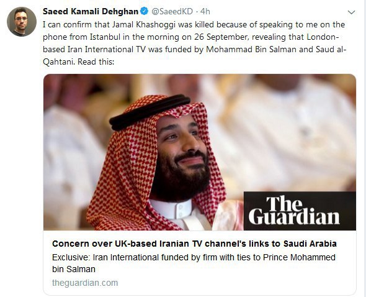Expand the tweet options chevron menu
This screenshot has height=297, width=366.
(351, 12)
